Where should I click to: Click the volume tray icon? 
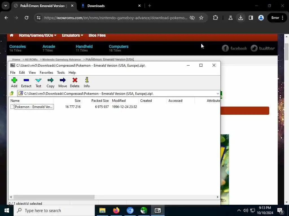coord(246,210)
